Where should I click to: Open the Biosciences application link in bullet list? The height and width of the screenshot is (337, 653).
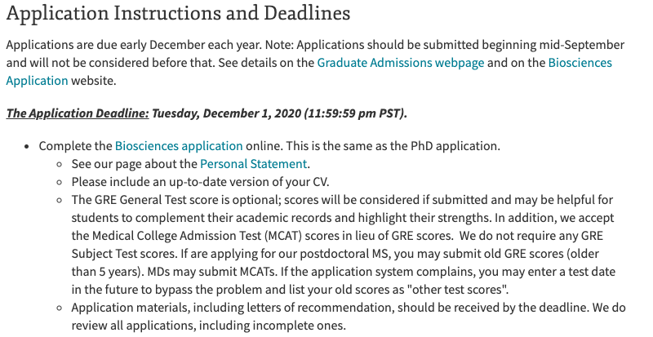(179, 146)
